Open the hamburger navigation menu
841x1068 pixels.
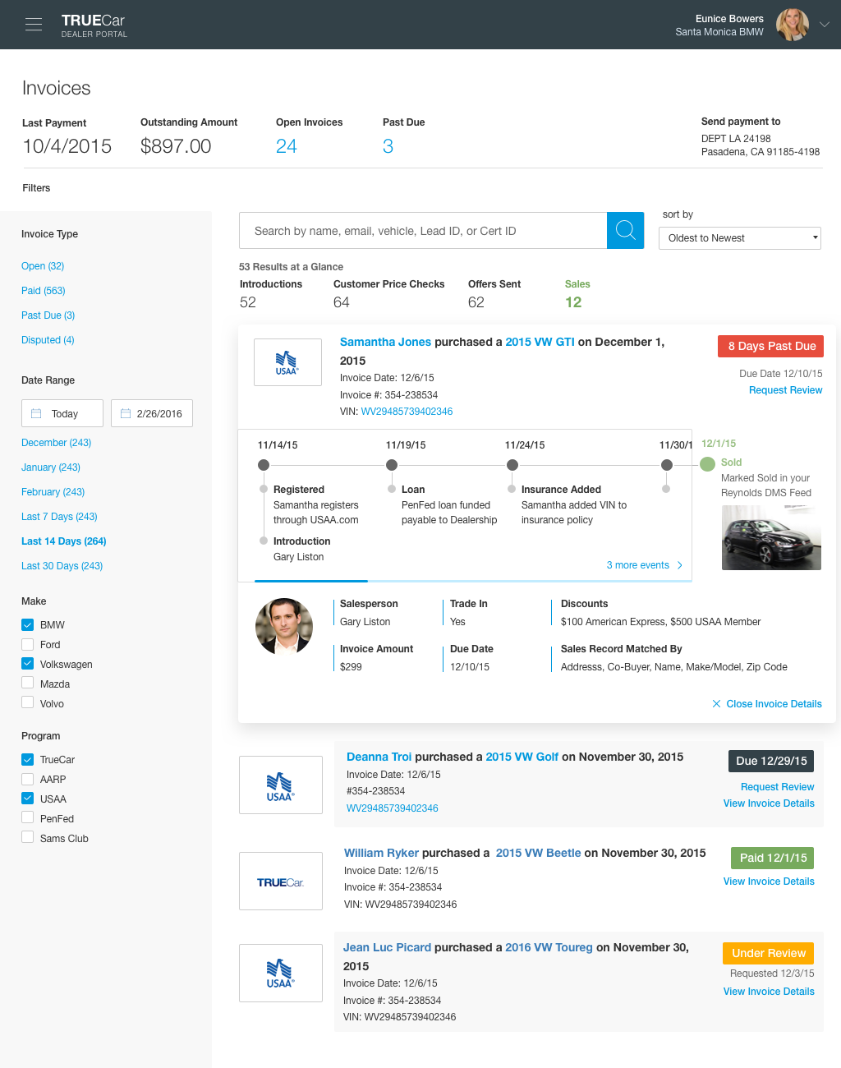(33, 24)
